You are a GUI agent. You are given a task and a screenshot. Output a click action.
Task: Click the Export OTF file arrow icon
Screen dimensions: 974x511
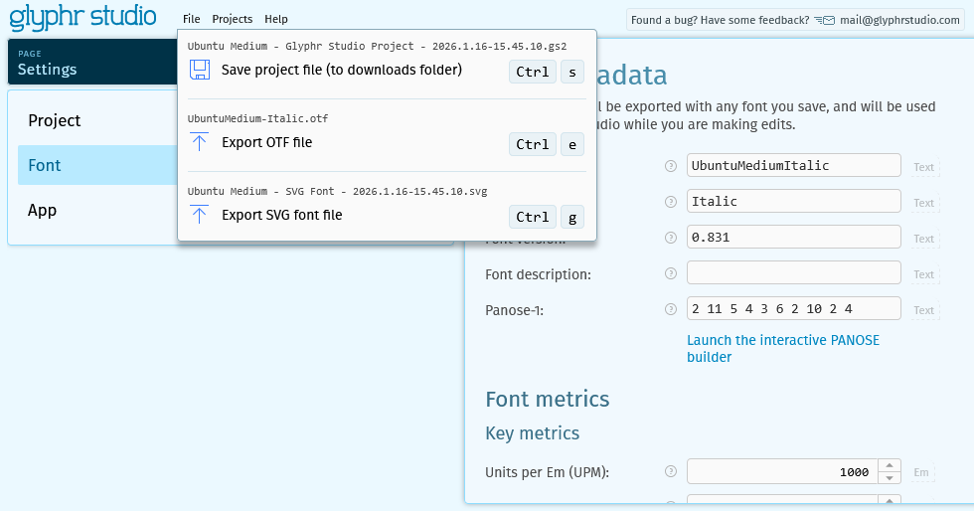(x=200, y=142)
